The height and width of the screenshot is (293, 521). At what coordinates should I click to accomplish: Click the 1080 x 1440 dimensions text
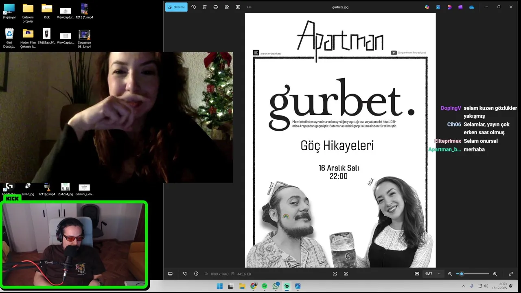pos(219,274)
